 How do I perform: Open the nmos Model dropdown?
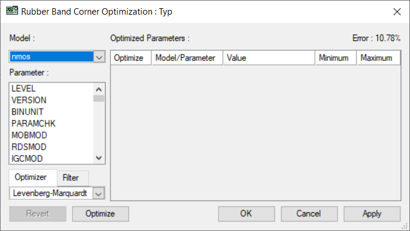(x=99, y=57)
